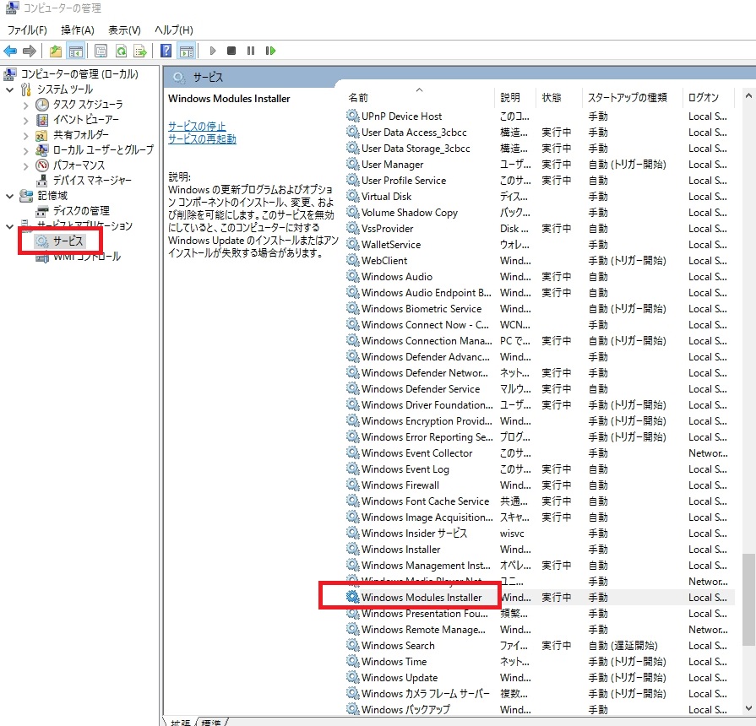Click the タスク スケジューラ clock icon

click(42, 105)
